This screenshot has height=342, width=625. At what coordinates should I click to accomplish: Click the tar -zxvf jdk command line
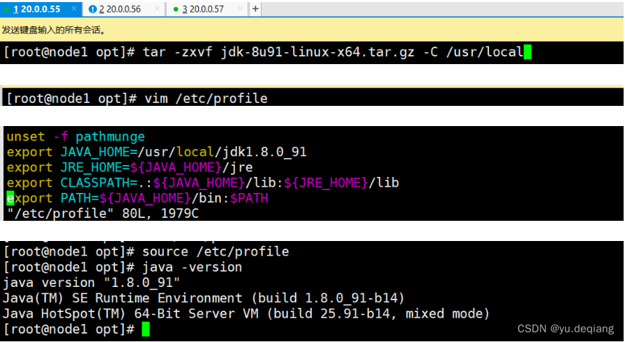(x=267, y=52)
